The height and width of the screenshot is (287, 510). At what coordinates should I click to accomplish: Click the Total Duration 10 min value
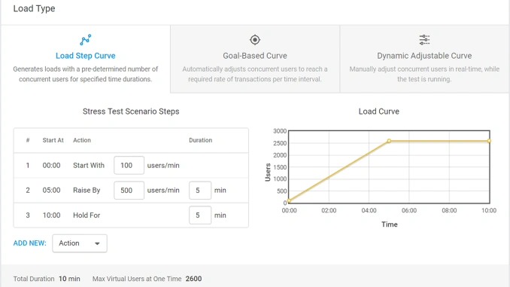pos(69,279)
